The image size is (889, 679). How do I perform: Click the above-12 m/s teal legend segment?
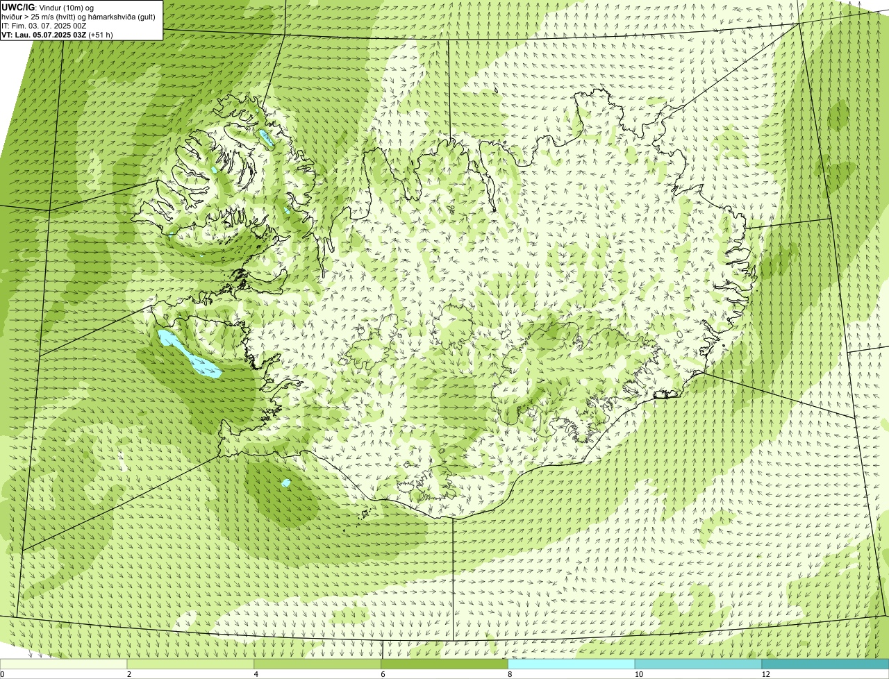pyautogui.click(x=826, y=664)
